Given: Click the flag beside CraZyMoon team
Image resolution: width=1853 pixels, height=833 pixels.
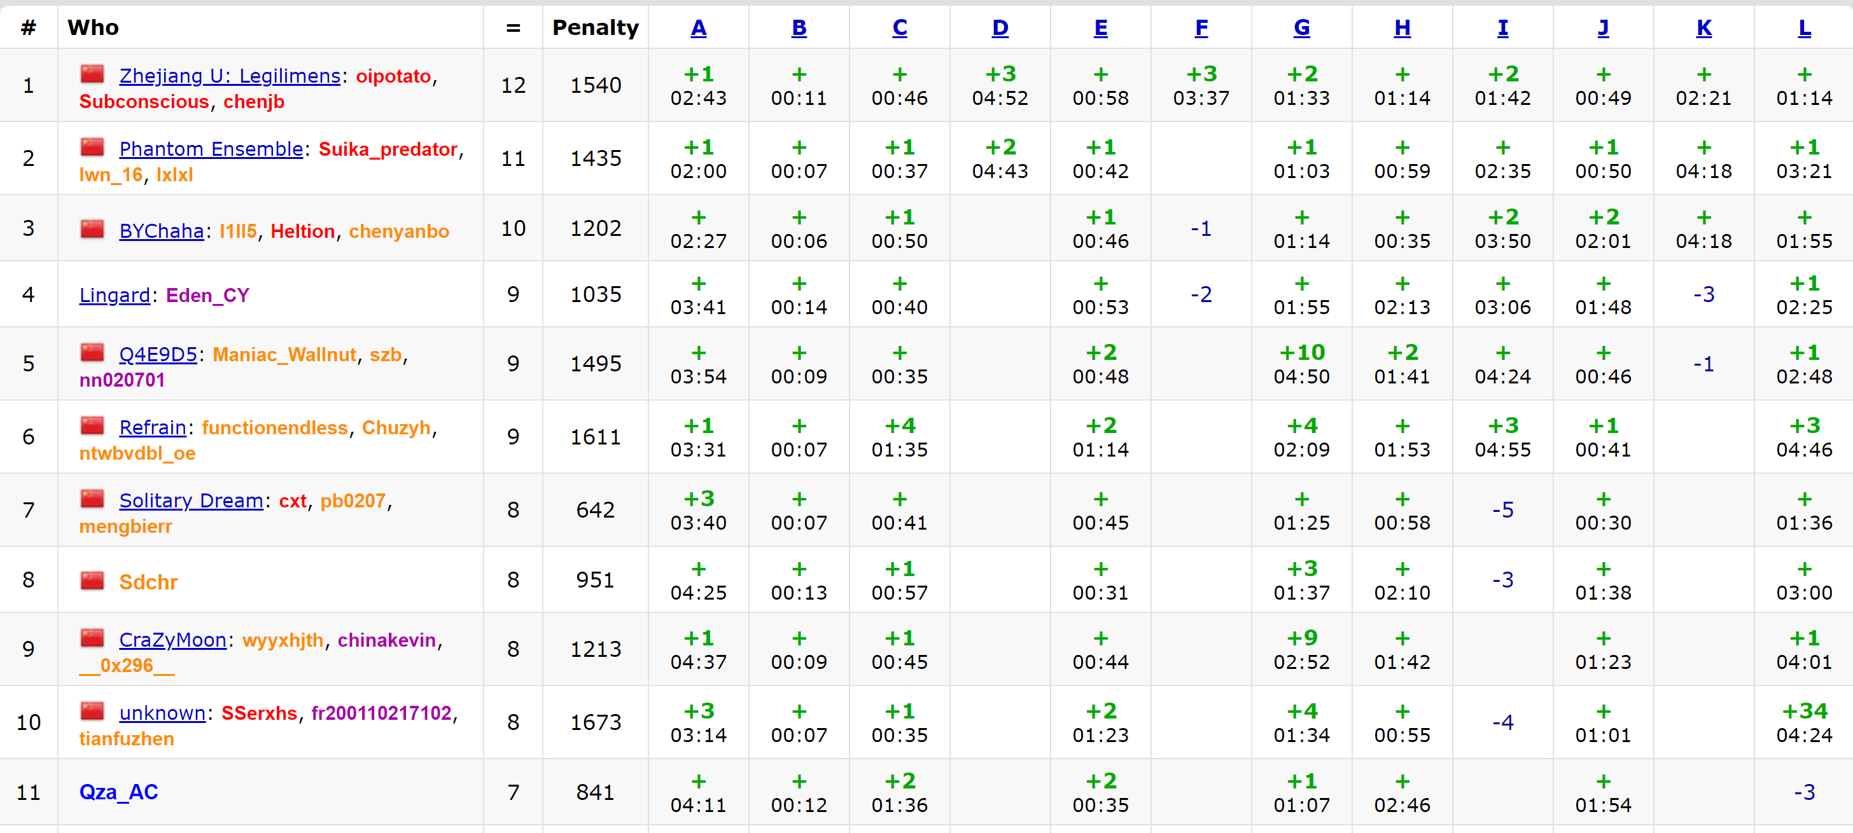Looking at the screenshot, I should tap(92, 638).
